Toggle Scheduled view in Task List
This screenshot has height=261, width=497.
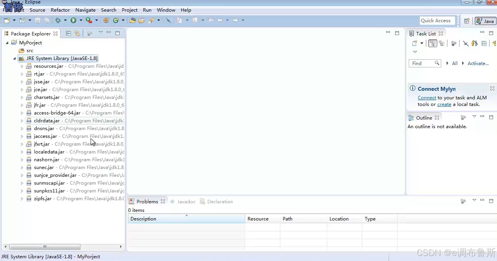click(442, 44)
